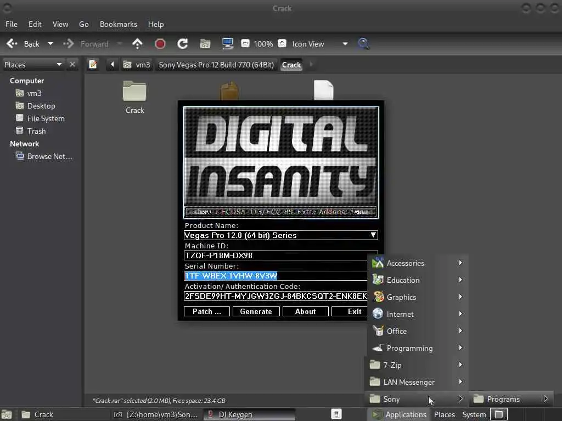Open the Go menu

click(83, 24)
